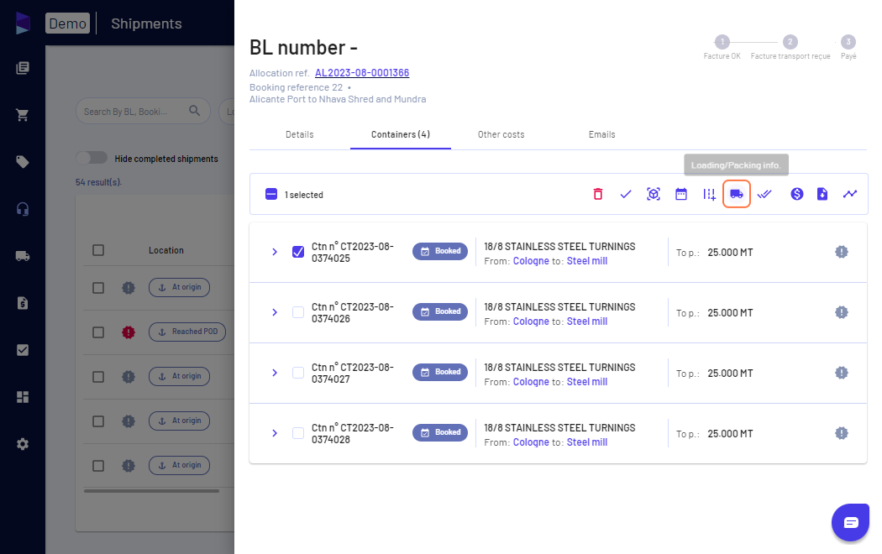Click Booked status badge for container 0374025
This screenshot has height=554, width=882.
click(440, 251)
